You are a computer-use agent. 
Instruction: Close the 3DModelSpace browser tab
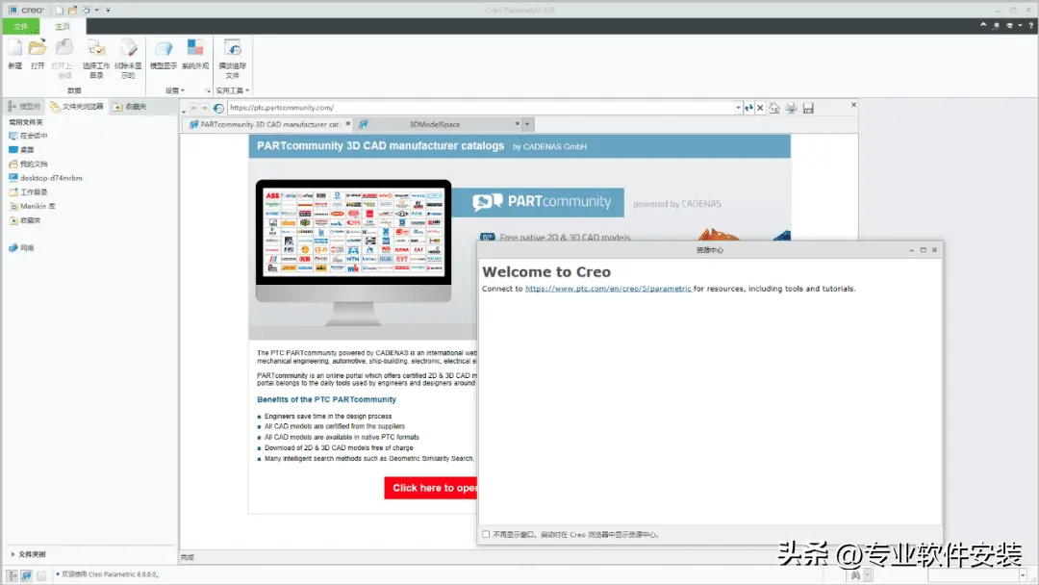(518, 124)
